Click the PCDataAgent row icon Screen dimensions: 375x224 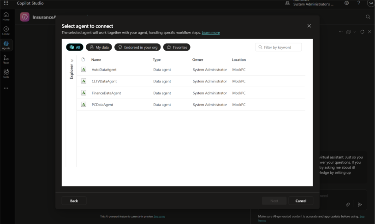click(x=83, y=105)
